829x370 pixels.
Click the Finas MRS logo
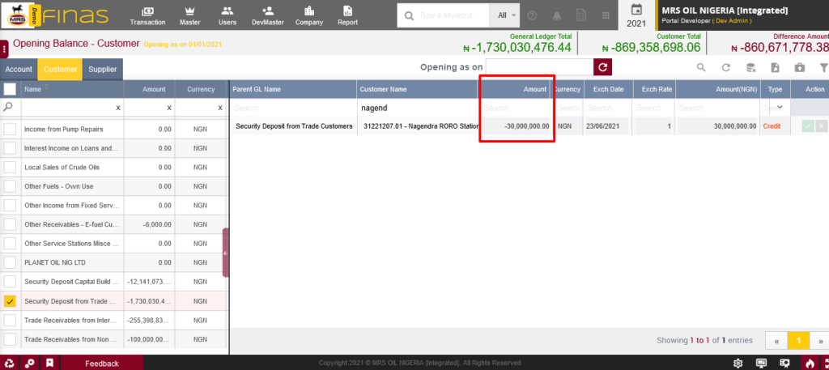coord(55,16)
